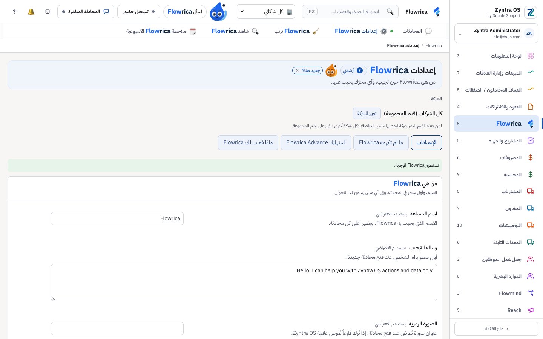
Task: Open المصروفات dollar icon in sidebar
Action: click(x=531, y=157)
